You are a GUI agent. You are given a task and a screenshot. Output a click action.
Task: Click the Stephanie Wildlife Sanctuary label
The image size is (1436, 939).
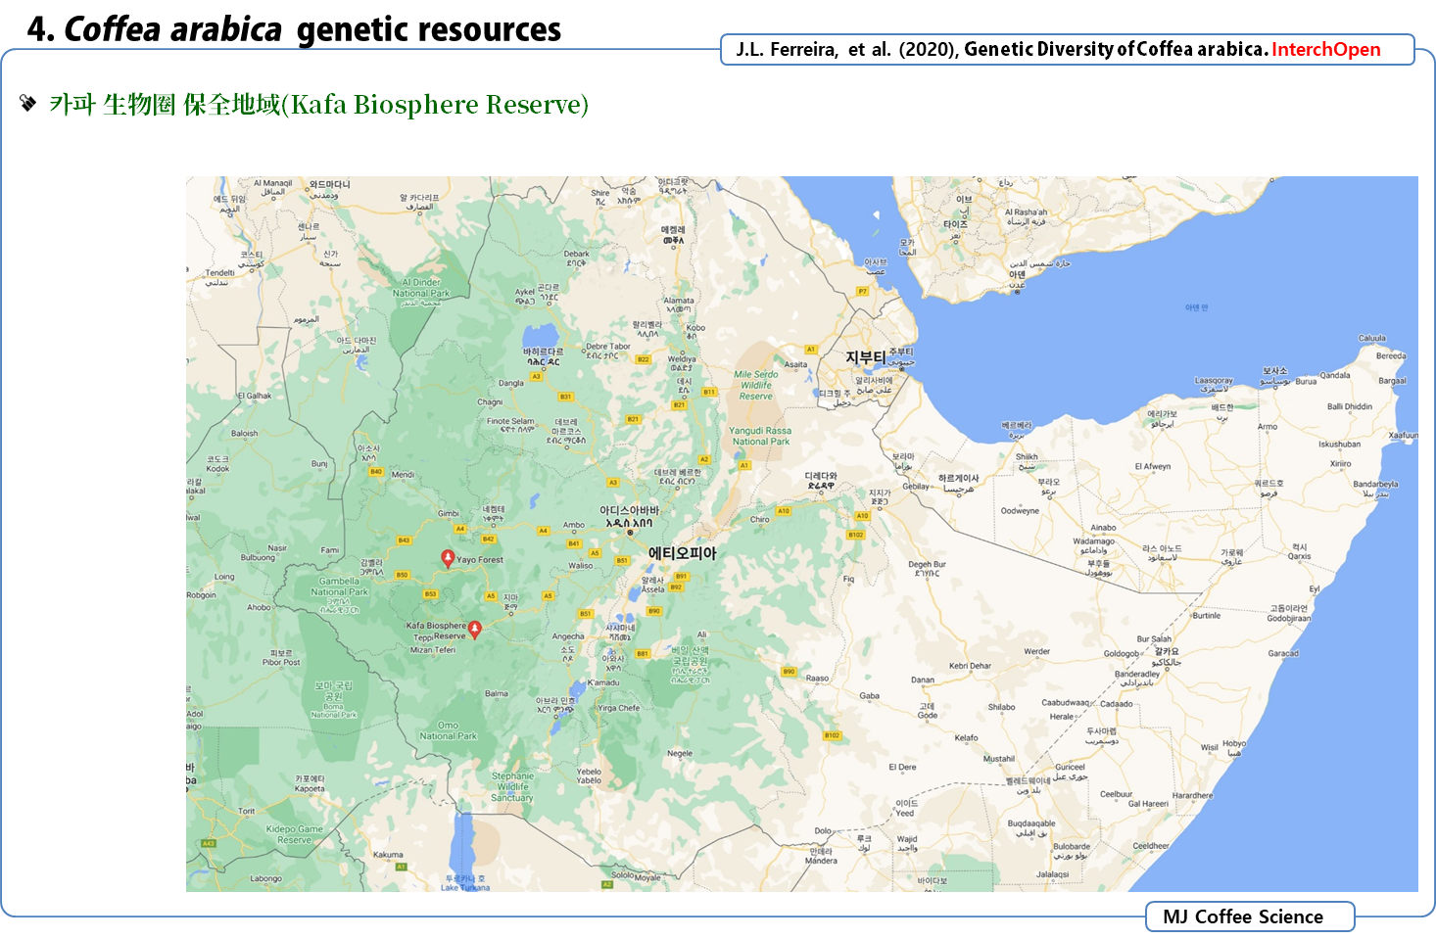point(513,786)
